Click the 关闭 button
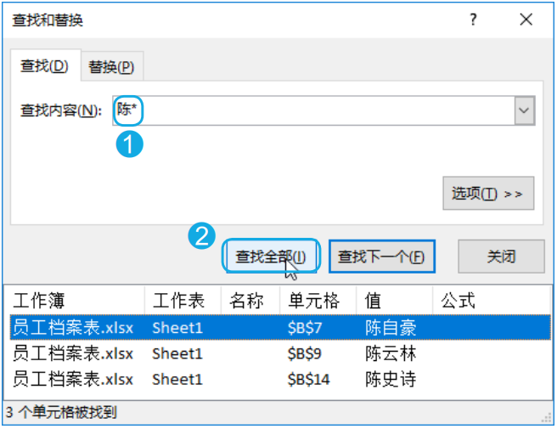This screenshot has height=429, width=557. tap(501, 257)
